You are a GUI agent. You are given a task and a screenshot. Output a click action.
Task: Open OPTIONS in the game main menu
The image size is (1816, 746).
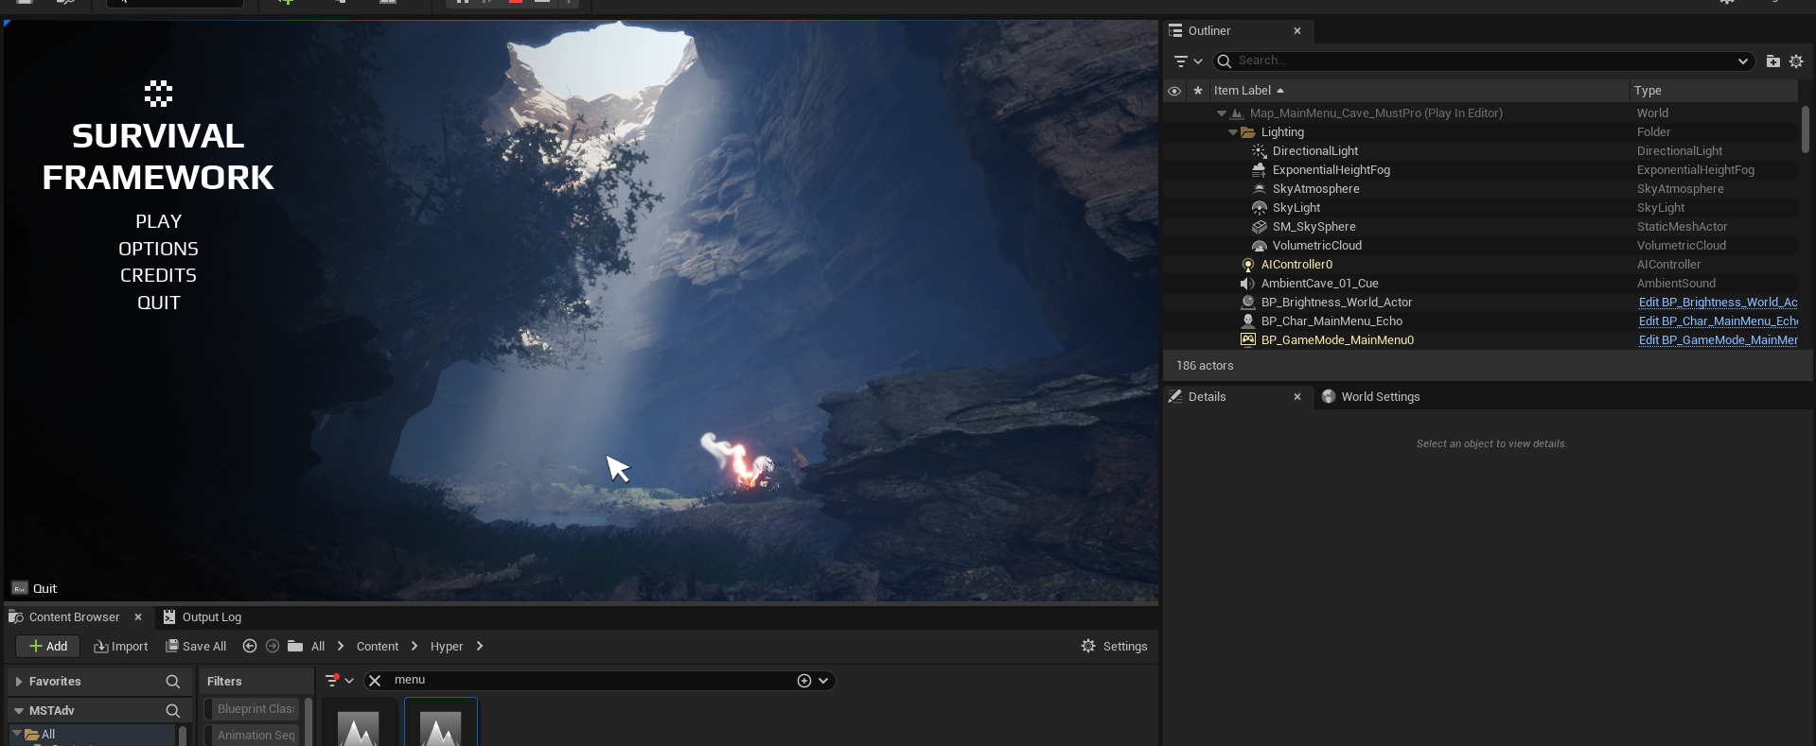click(x=158, y=249)
